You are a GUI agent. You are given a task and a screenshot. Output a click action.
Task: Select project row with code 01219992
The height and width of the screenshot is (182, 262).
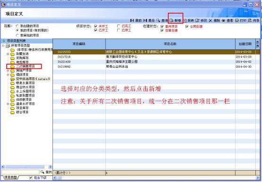pyautogui.click(x=157, y=67)
